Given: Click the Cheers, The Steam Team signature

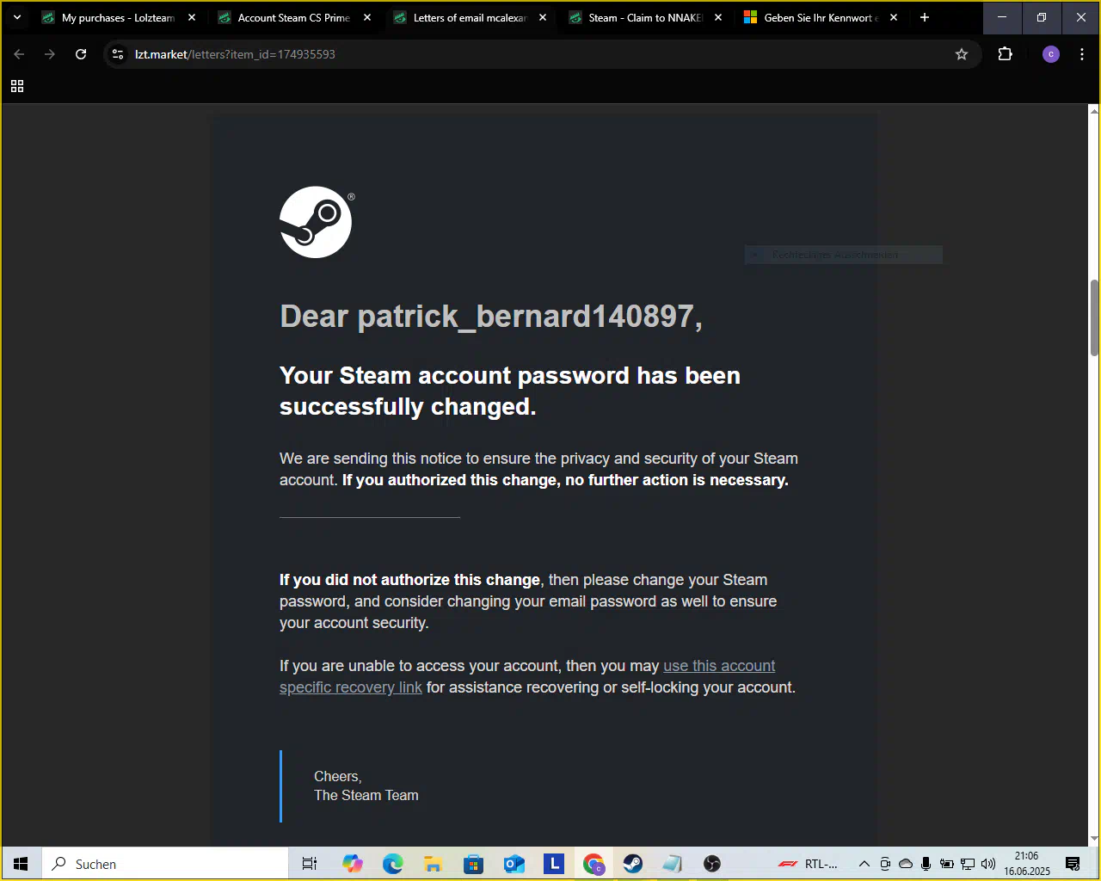Looking at the screenshot, I should (x=366, y=786).
